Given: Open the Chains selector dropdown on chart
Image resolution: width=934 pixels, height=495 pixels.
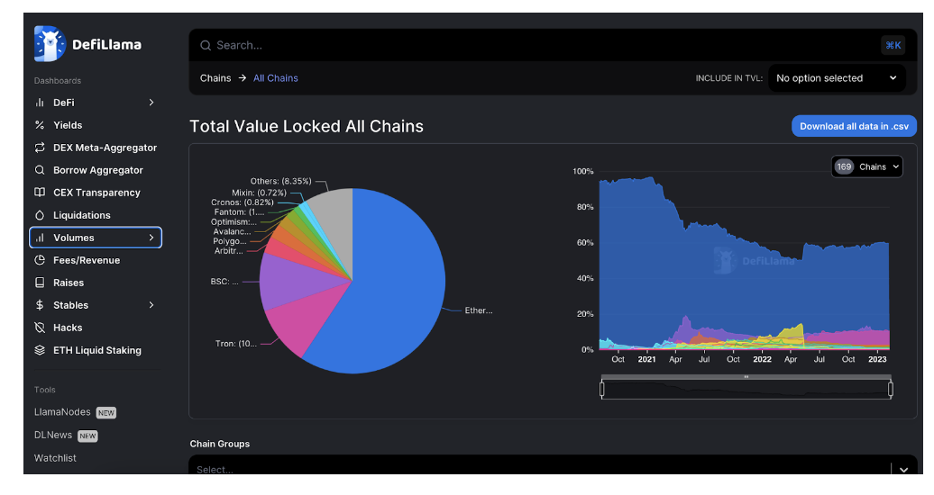Looking at the screenshot, I should (x=867, y=166).
